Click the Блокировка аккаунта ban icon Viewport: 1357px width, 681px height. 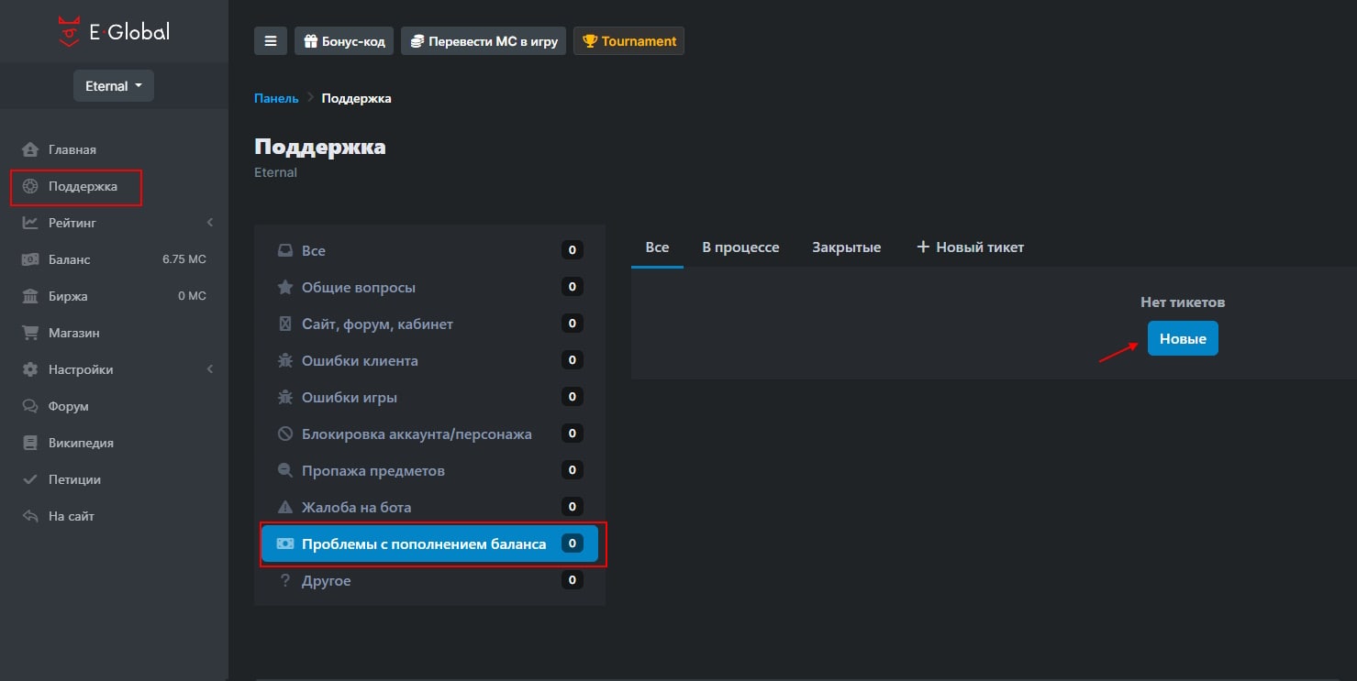285,434
